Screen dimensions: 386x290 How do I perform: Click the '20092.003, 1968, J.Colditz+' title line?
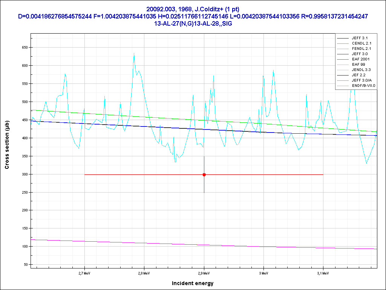[x=193, y=9]
